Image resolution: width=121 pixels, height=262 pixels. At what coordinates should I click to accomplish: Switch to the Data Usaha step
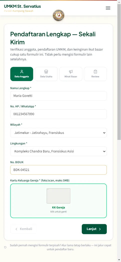46,74
